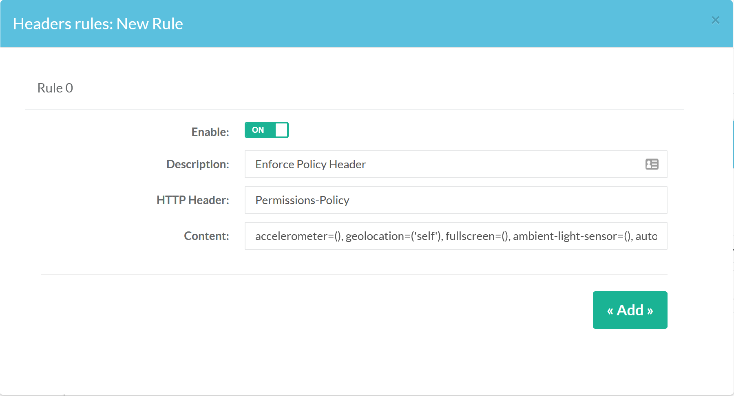Toggle the Enable switch off
Screen dimensions: 734x396
[x=267, y=130]
